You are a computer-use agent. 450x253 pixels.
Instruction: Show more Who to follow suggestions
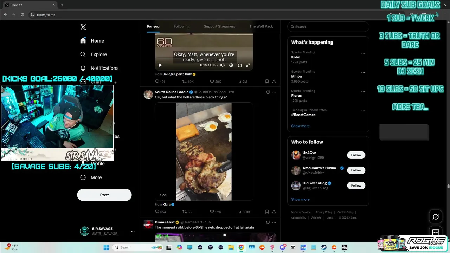click(300, 199)
